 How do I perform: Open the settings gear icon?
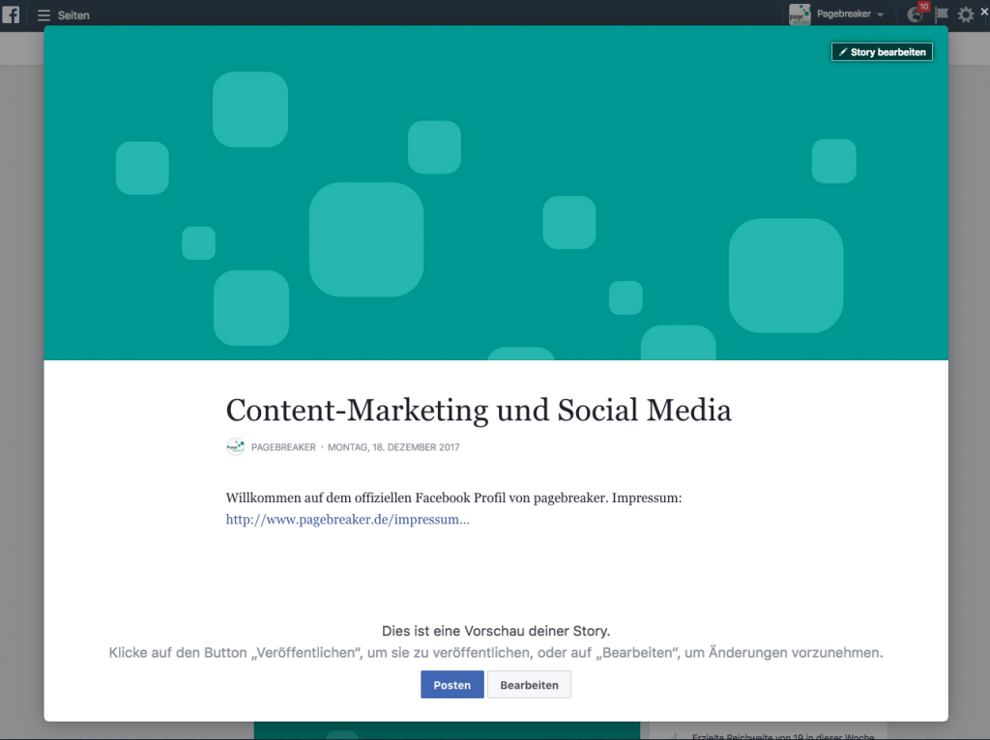click(x=966, y=14)
